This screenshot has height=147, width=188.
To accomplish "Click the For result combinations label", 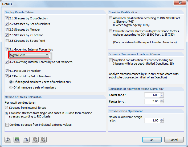I will 20,103.
